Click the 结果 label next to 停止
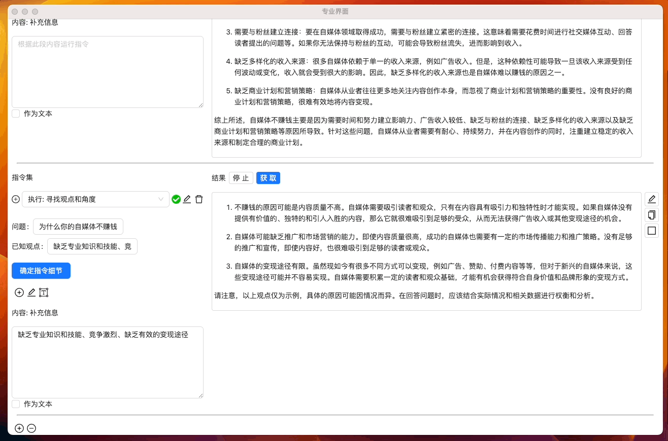Viewport: 668px width, 441px height. [219, 178]
